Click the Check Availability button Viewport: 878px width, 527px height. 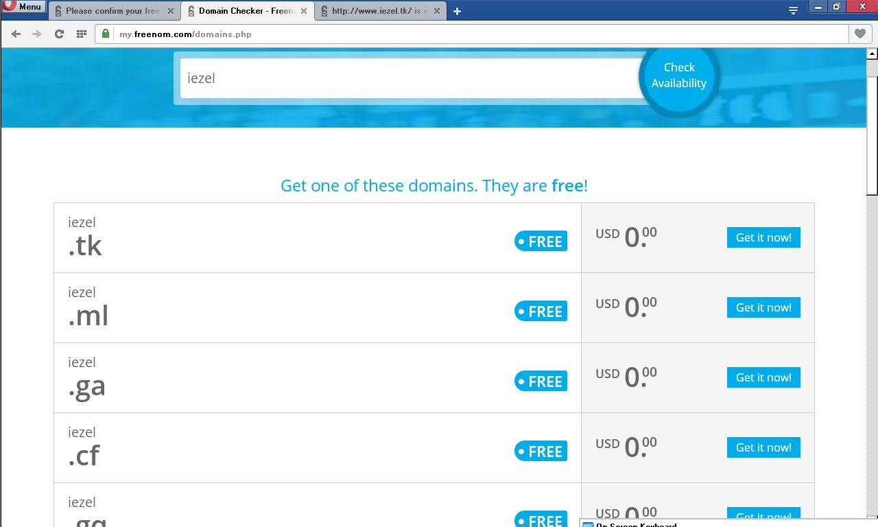pyautogui.click(x=679, y=75)
